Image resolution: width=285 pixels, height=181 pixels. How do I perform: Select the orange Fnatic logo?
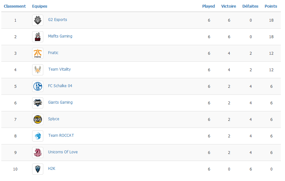(x=38, y=53)
